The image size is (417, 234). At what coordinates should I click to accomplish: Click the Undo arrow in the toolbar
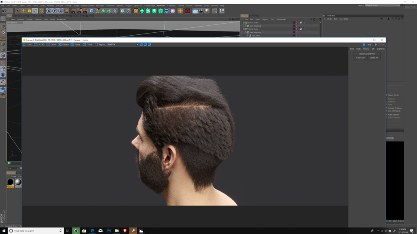tap(4, 11)
